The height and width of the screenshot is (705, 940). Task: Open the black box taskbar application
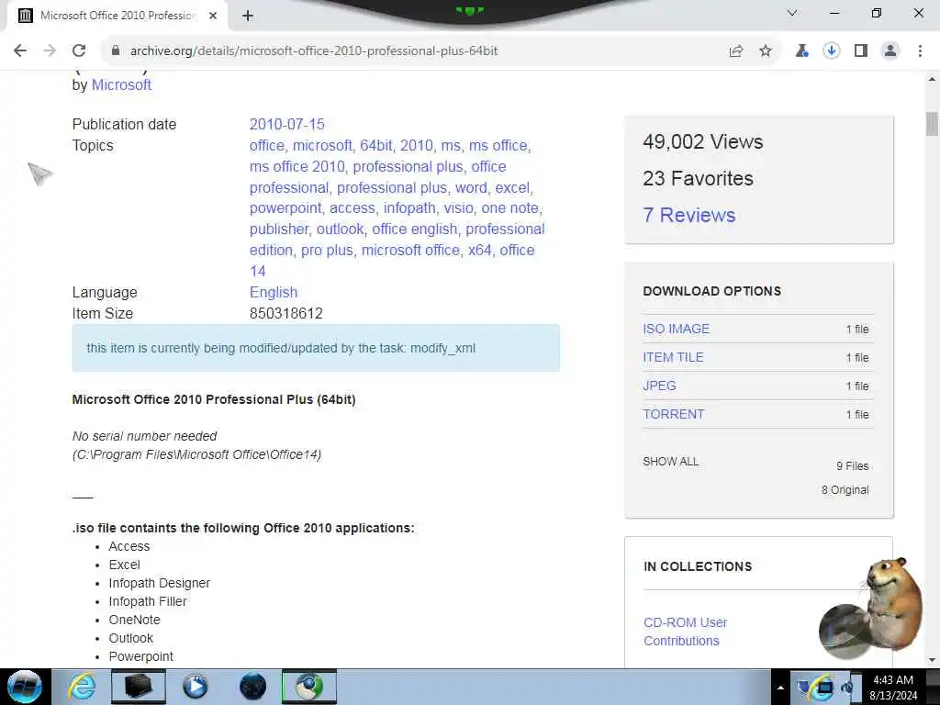(138, 687)
